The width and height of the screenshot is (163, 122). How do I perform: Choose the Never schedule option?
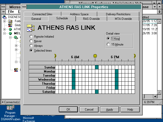coord(36,41)
